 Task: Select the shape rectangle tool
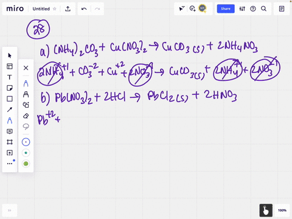point(10,99)
